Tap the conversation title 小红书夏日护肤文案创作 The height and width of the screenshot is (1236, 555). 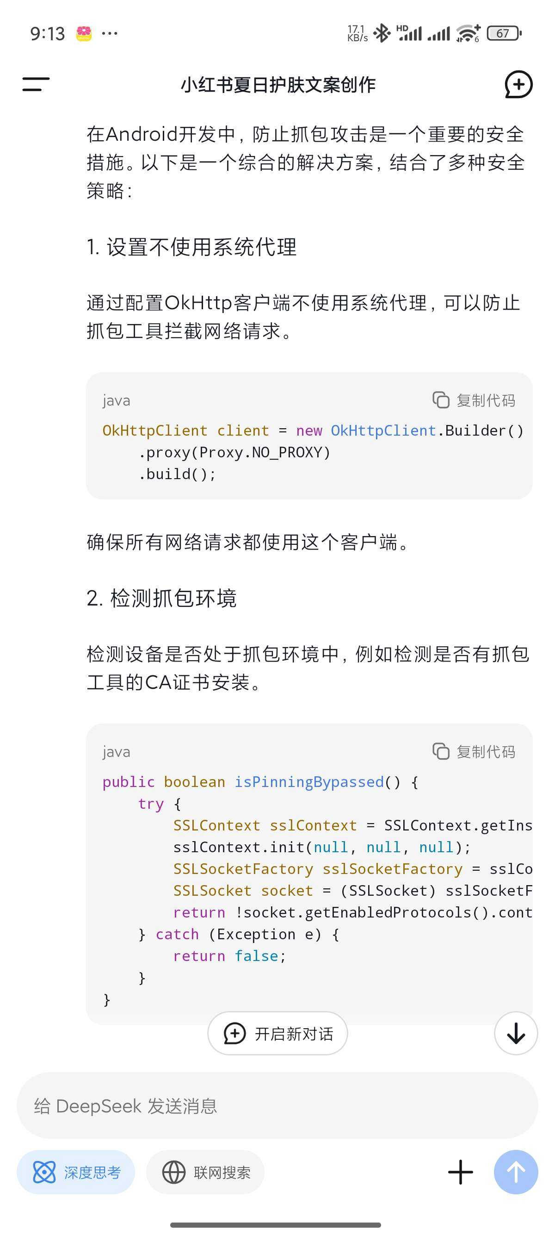[278, 85]
